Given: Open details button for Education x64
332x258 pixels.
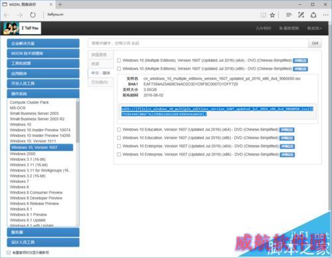Looking at the screenshot, I should click(x=287, y=130).
